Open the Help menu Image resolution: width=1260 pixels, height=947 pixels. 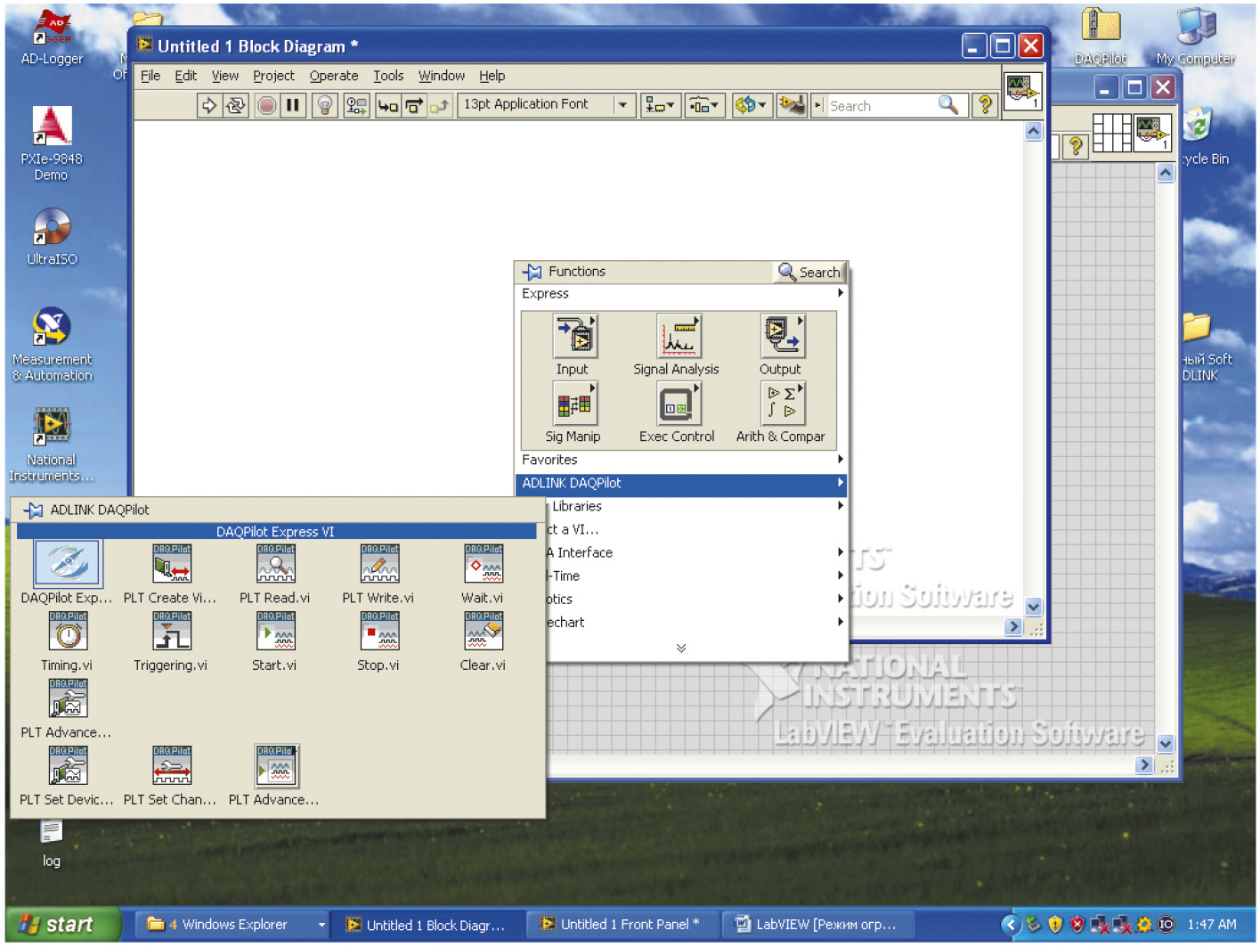(492, 77)
